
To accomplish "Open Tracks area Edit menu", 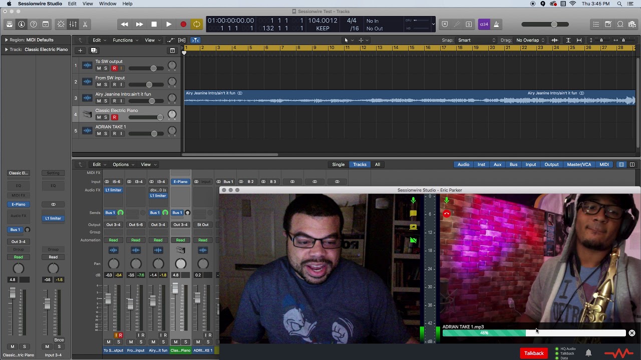I will [x=99, y=40].
